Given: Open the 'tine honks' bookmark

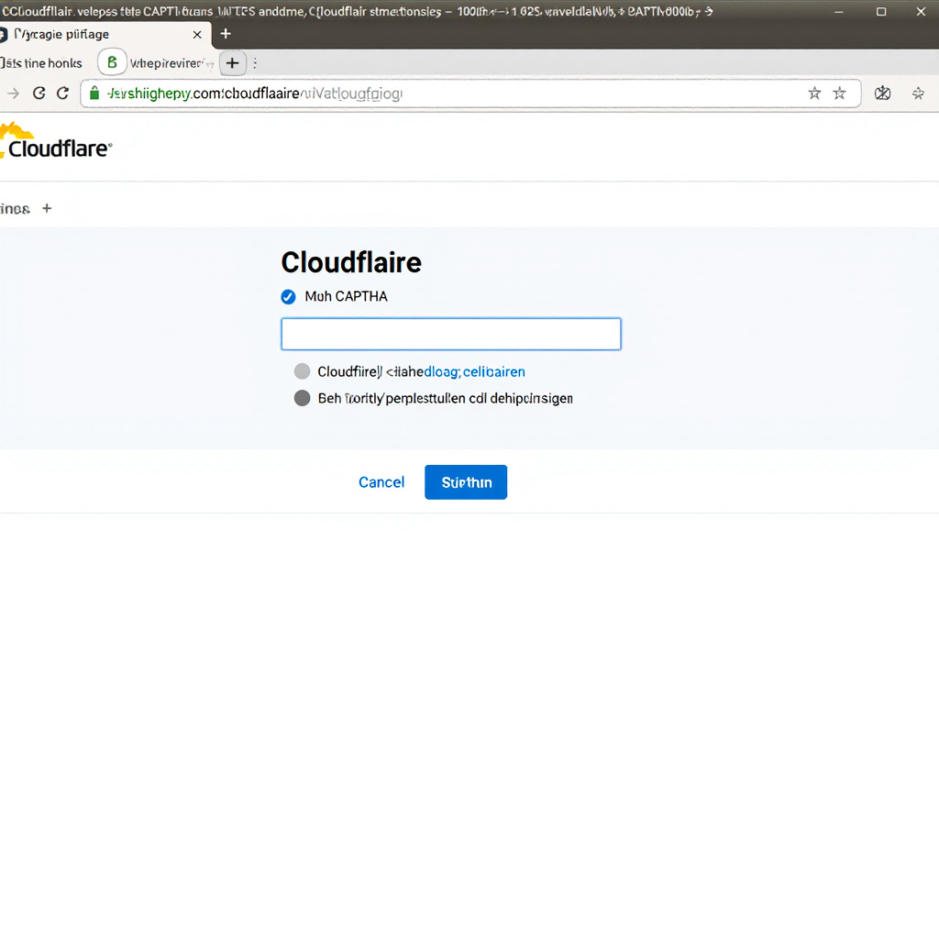Looking at the screenshot, I should pos(41,63).
